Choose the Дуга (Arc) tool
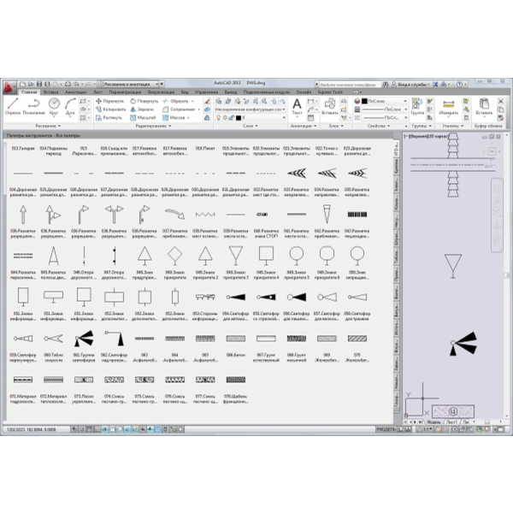This screenshot has height=513, width=513. tap(70, 106)
